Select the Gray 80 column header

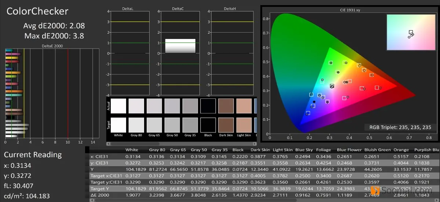[x=158, y=150]
